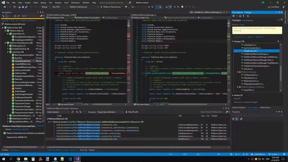Image resolution: width=288 pixels, height=162 pixels.
Task: Click Team Explorer Home icon
Action: pos(240,16)
